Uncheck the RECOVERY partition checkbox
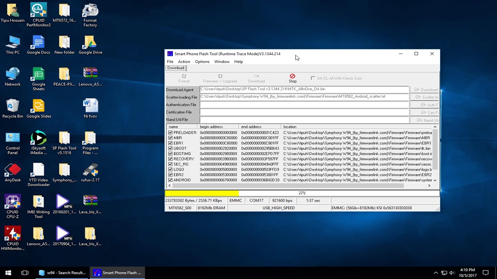The image size is (497, 279). pyautogui.click(x=170, y=159)
